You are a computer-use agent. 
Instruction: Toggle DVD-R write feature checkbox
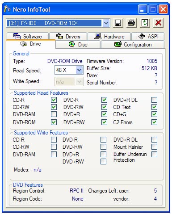tap(103, 140)
